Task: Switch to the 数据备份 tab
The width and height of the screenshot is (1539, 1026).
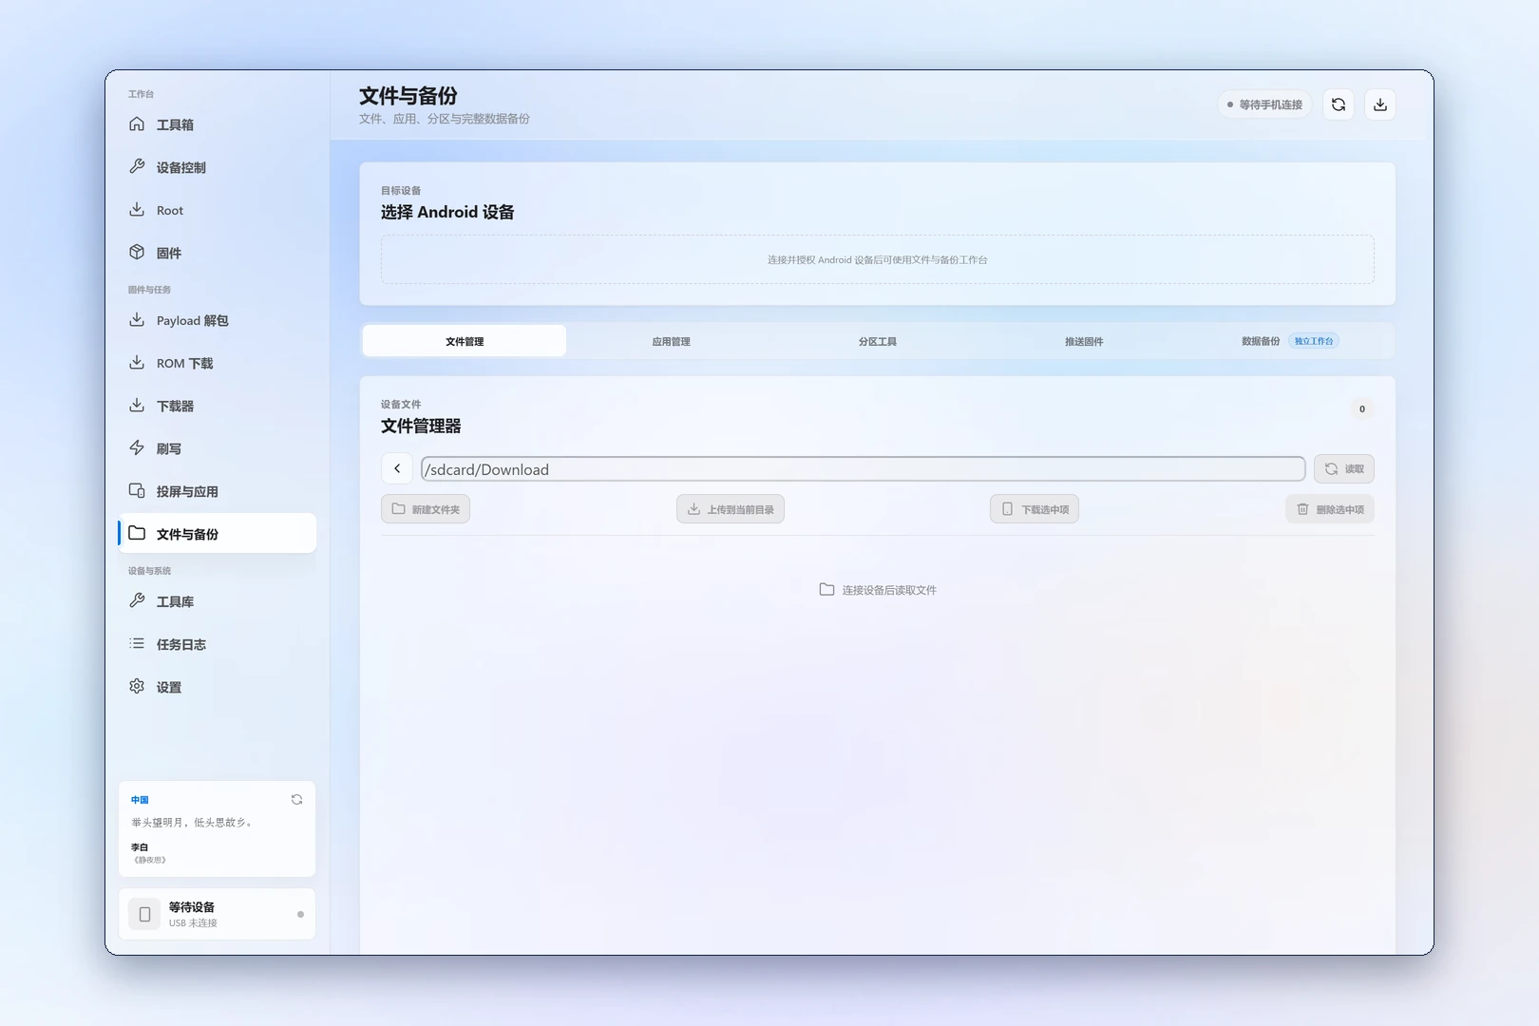Action: point(1290,341)
